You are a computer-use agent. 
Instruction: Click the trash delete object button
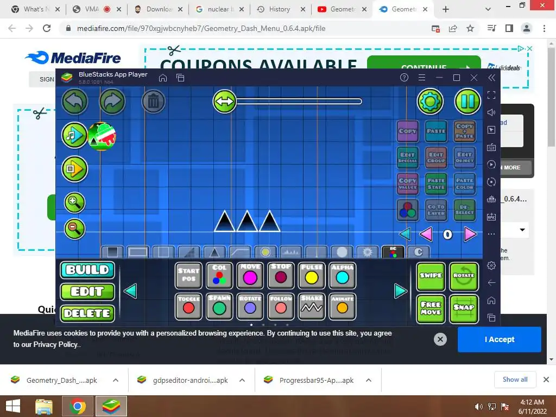pos(153,102)
